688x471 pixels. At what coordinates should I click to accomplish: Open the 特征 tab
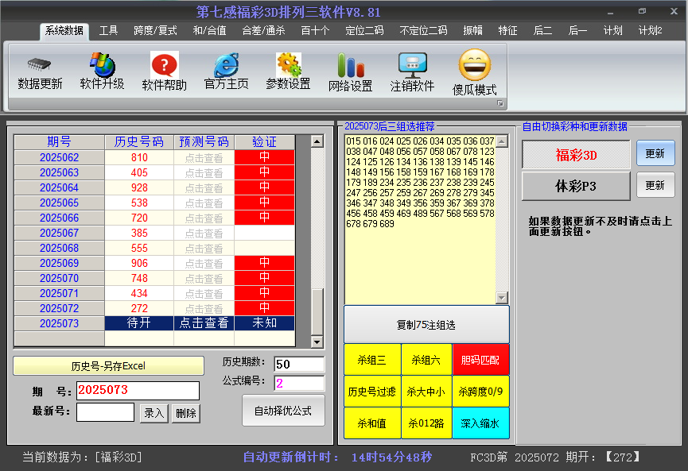point(507,31)
